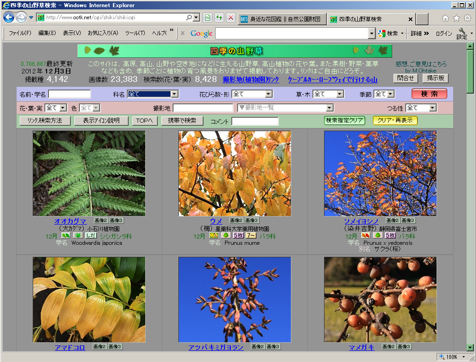Open the ウメ autumn leaves thumbnail
Screen dimensions: 476x362
[235, 174]
